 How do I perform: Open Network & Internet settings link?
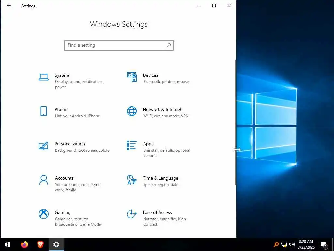coord(162,109)
